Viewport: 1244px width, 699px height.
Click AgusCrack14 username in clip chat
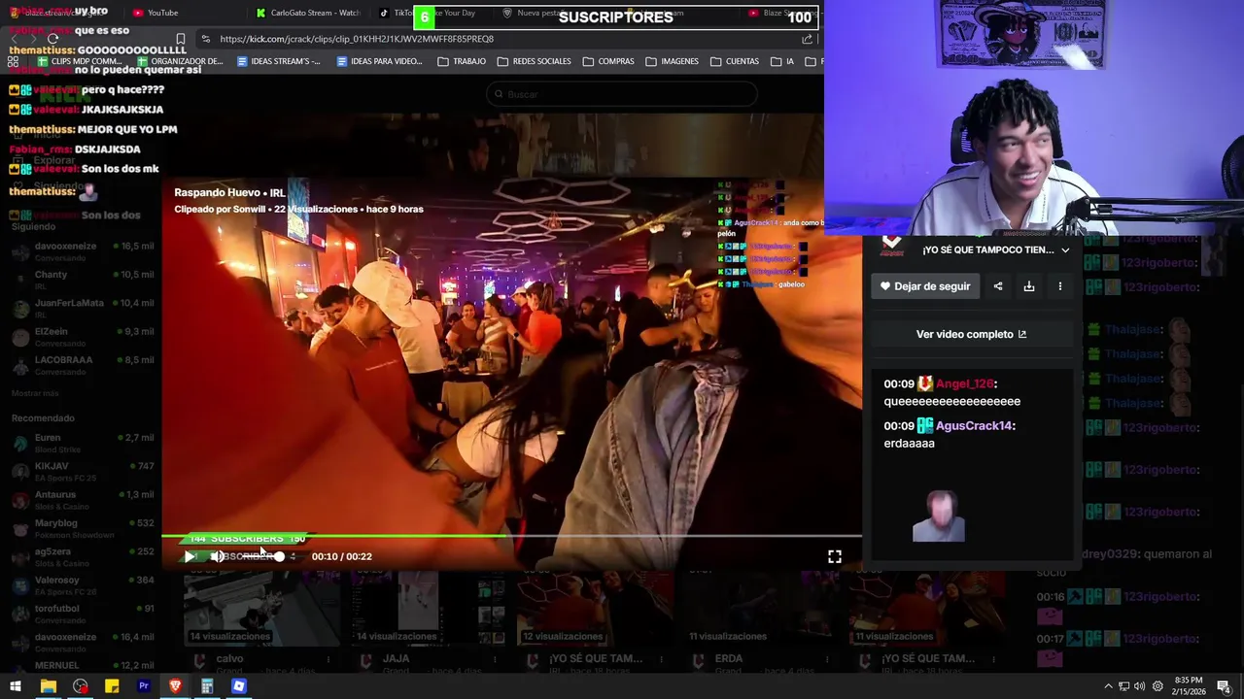(x=974, y=426)
